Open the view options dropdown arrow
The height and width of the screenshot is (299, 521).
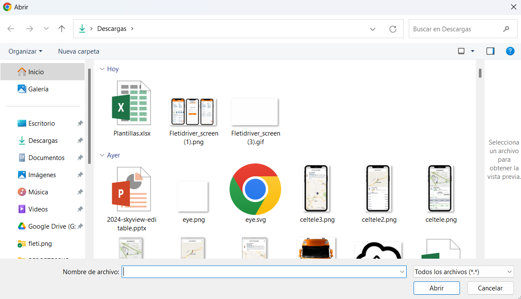tap(472, 51)
